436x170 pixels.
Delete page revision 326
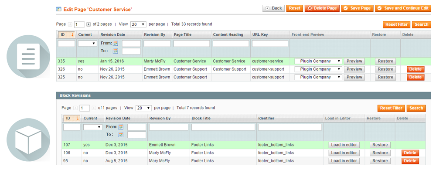coord(416,69)
